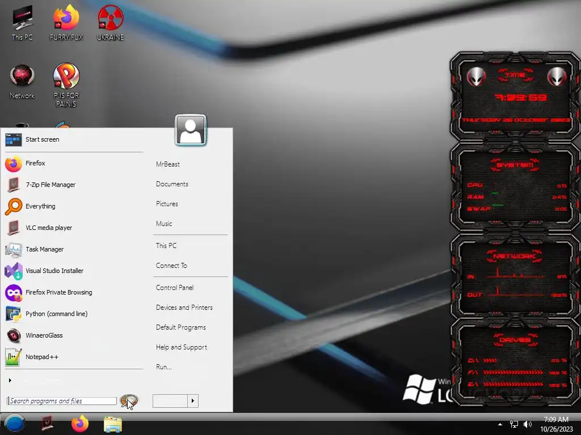Open Pictures from start menu
The image size is (581, 435).
point(167,204)
